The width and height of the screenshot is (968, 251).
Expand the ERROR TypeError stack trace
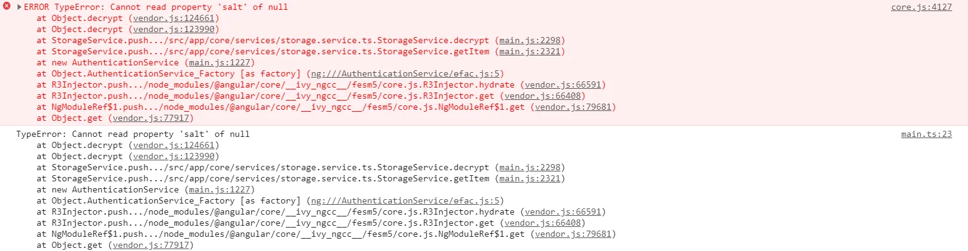point(19,7)
